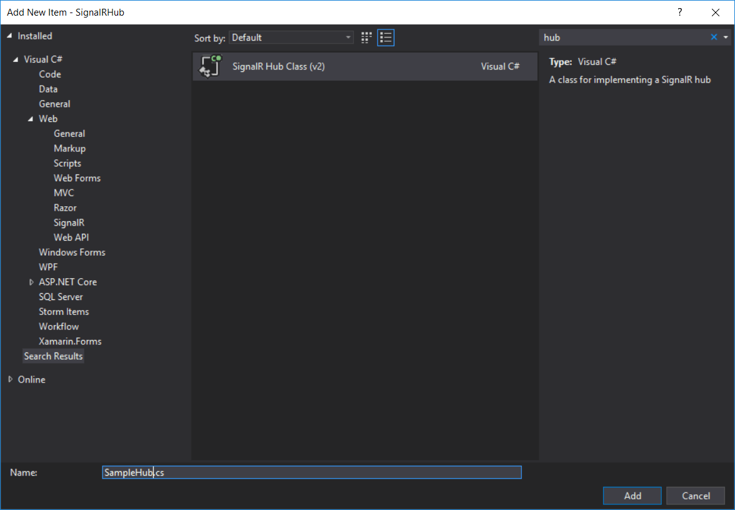Screen dimensions: 735x510
Task: Select General under Visual C#
Action: click(x=54, y=104)
